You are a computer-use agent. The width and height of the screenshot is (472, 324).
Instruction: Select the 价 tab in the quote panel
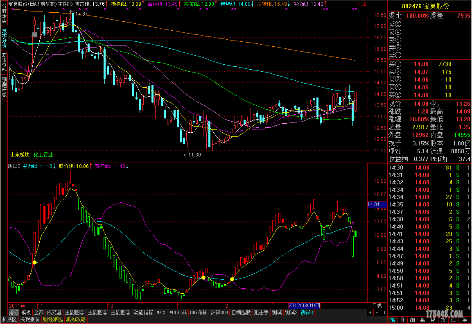coord(402,320)
